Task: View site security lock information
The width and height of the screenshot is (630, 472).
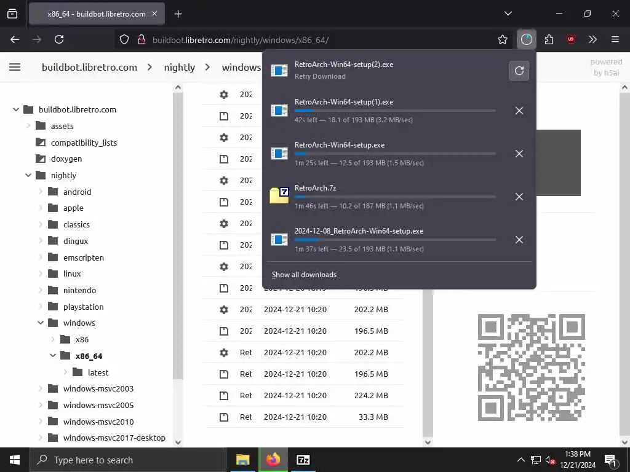Action: (x=141, y=40)
